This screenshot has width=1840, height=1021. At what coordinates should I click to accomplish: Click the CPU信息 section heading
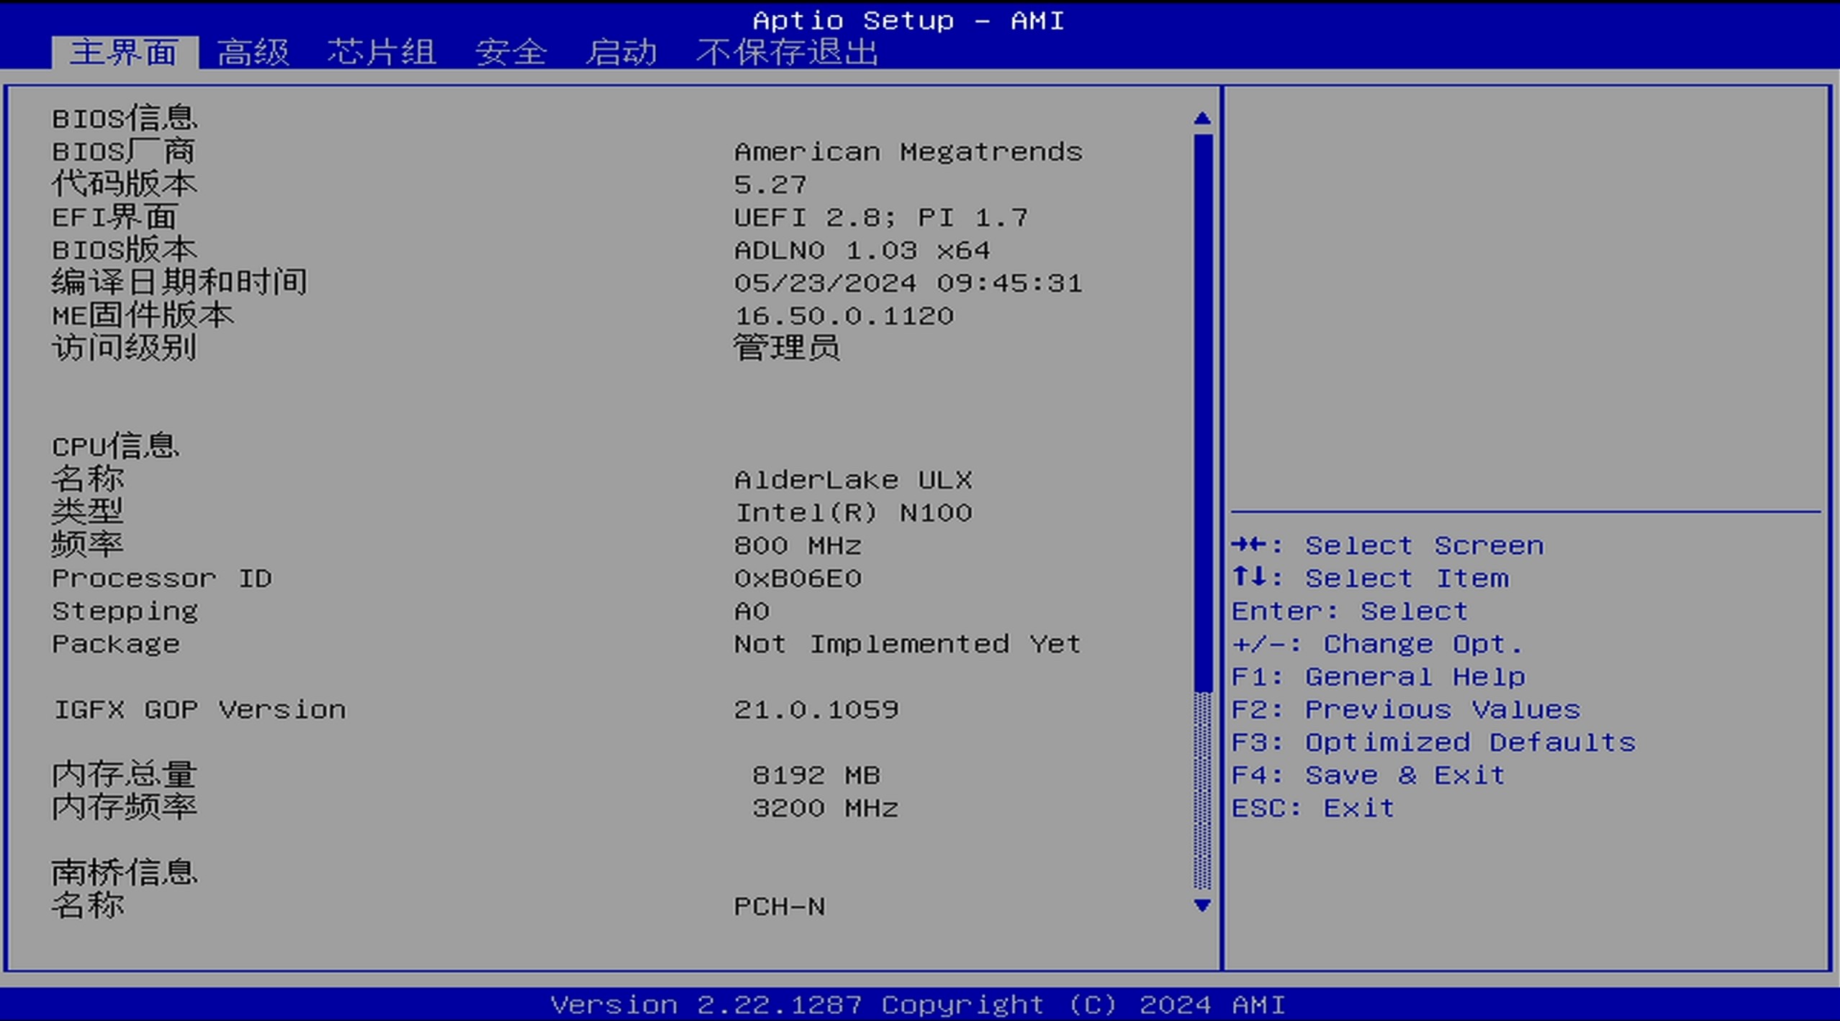point(115,446)
